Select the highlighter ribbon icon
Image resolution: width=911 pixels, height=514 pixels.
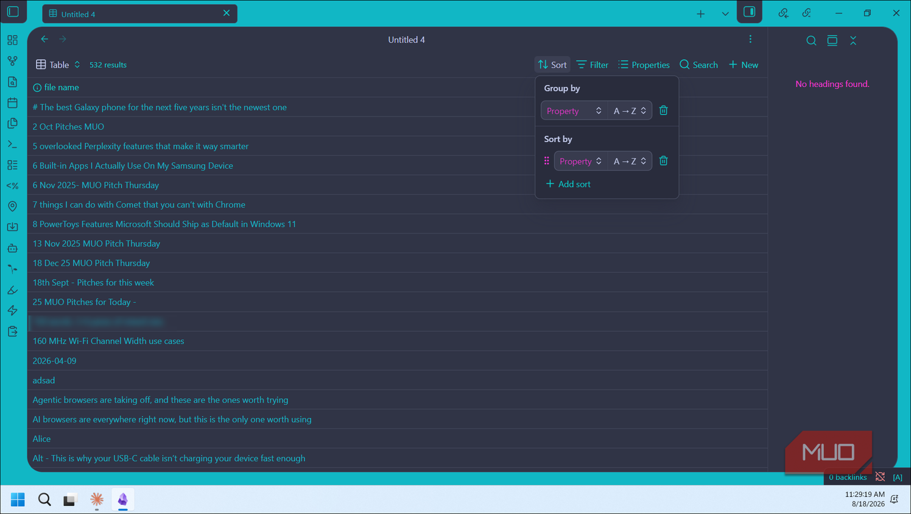(x=12, y=290)
